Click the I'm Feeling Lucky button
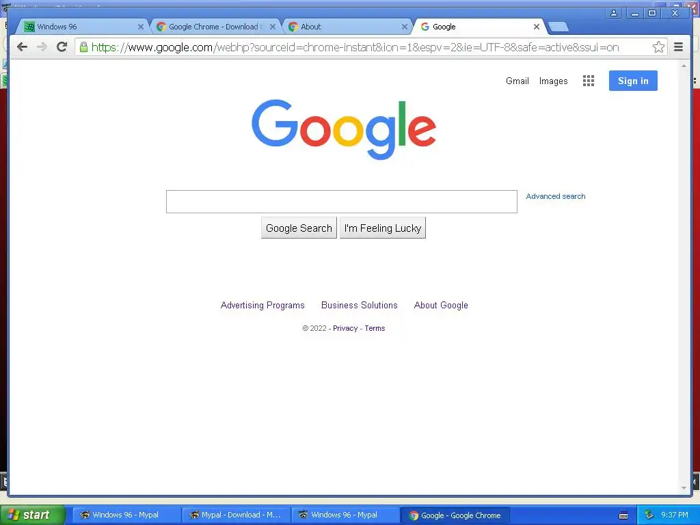The width and height of the screenshot is (700, 525). (383, 228)
